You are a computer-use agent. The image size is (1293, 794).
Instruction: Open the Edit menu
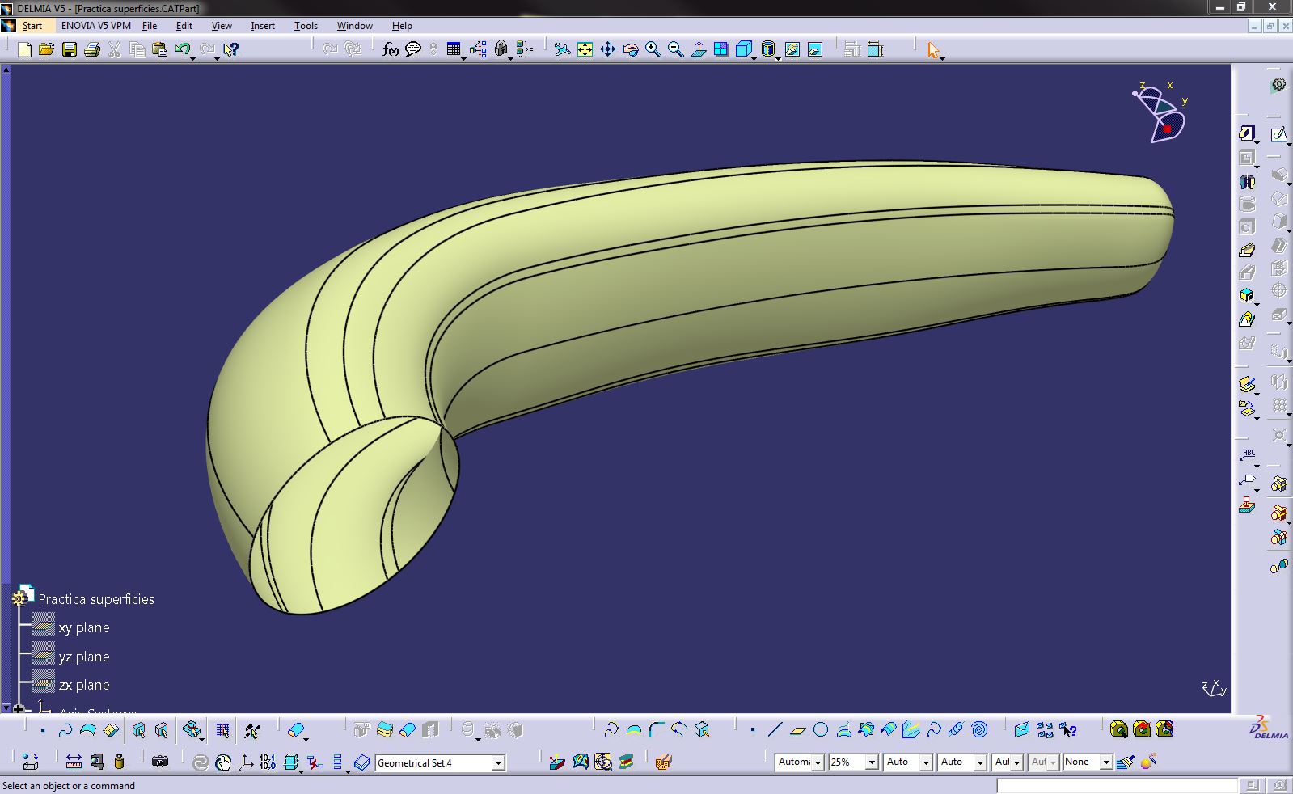coord(184,26)
